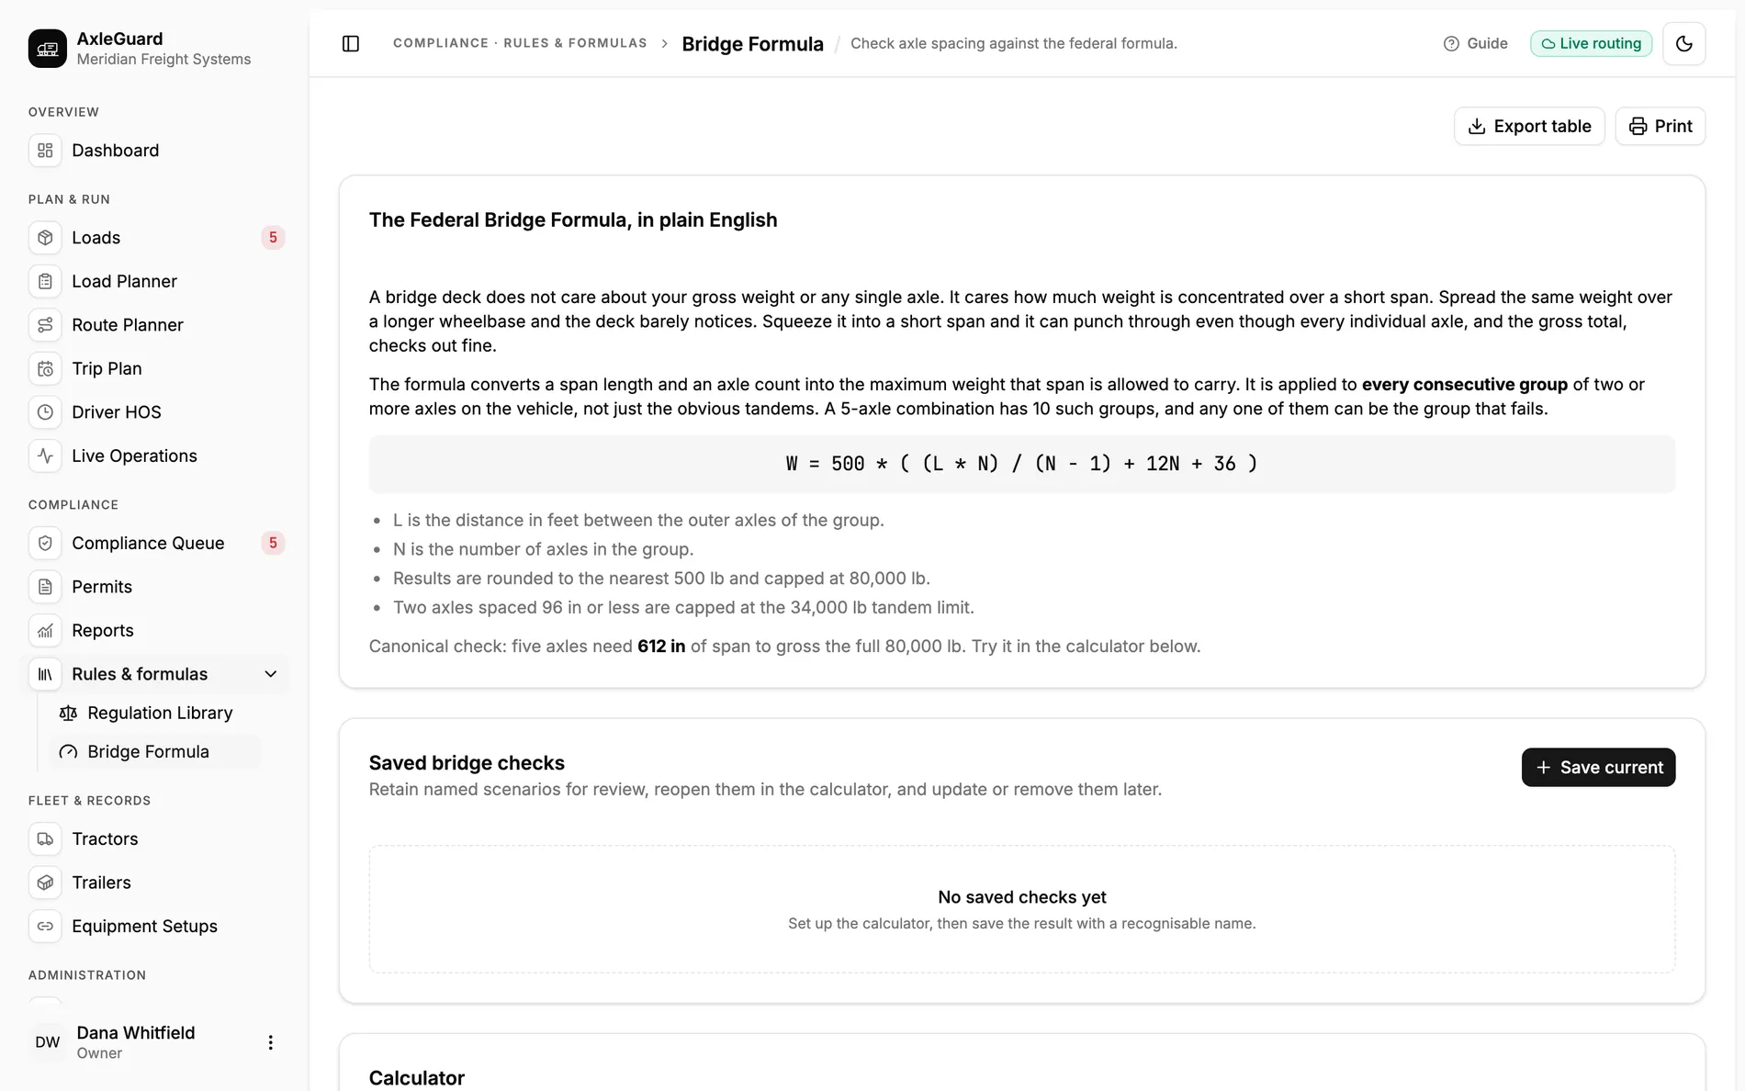The image size is (1745, 1091).
Task: Click the Reports chart icon
Action: click(45, 630)
